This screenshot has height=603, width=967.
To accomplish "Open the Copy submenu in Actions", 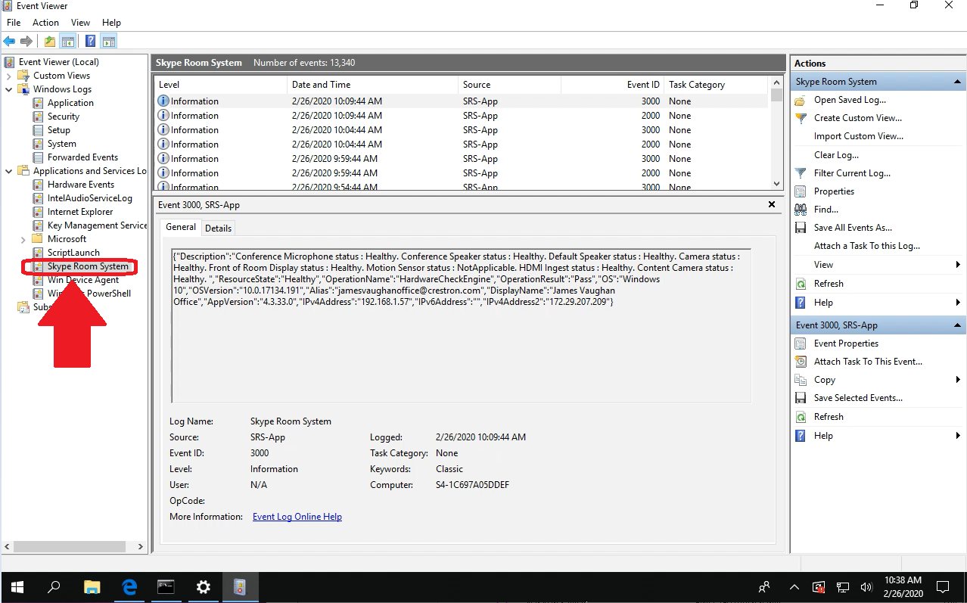I will 878,380.
